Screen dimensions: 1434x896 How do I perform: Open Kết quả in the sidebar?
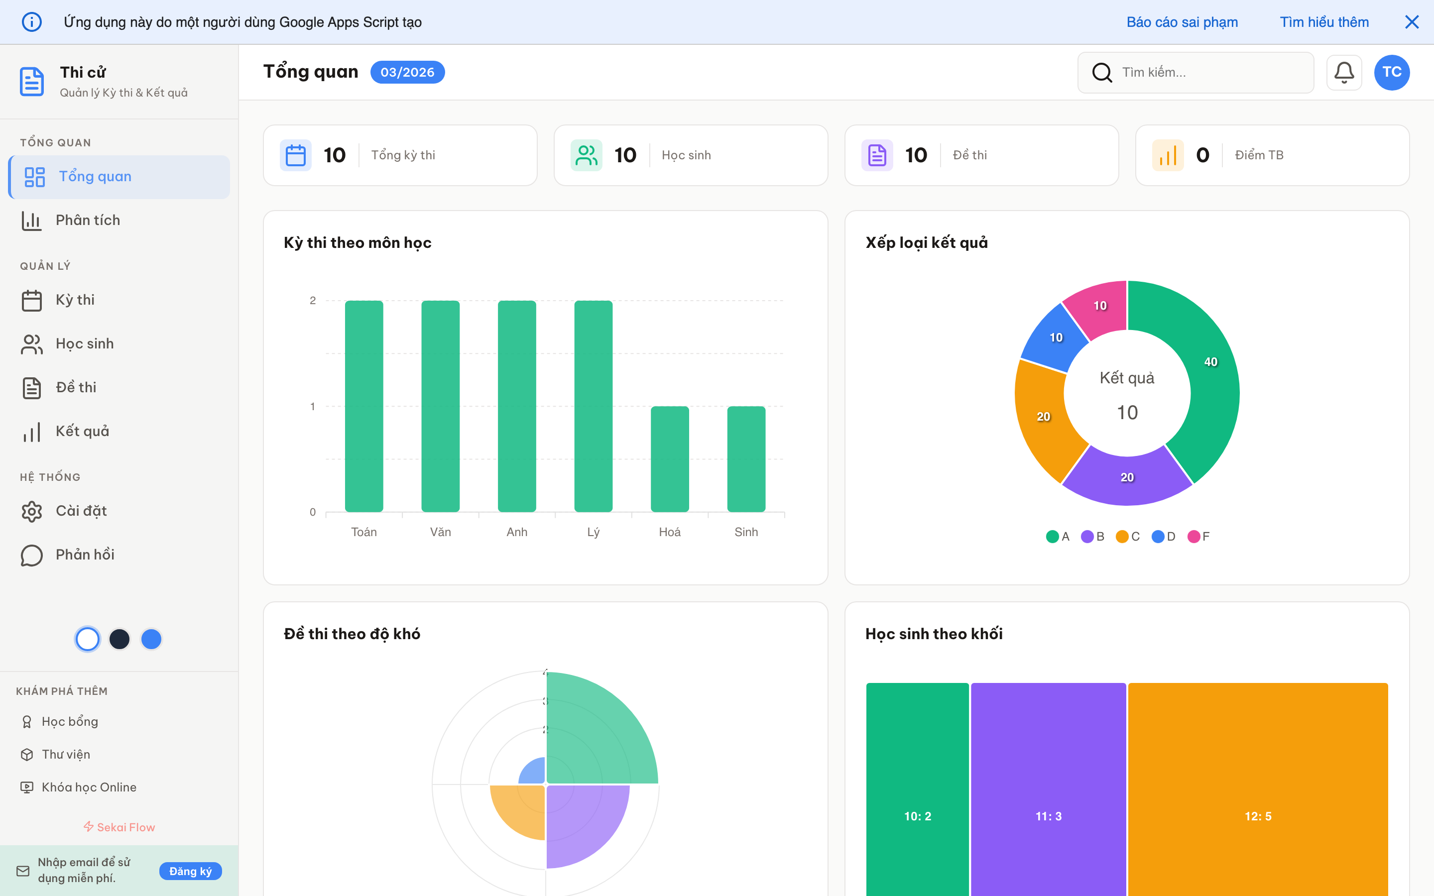point(82,432)
